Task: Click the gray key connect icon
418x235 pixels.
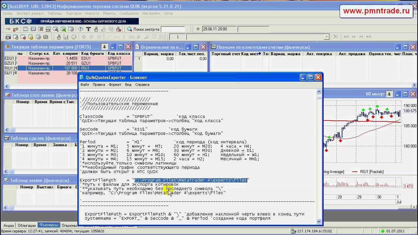Action: (8, 29)
